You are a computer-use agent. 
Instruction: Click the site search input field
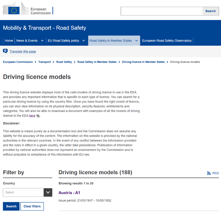tap(162, 11)
